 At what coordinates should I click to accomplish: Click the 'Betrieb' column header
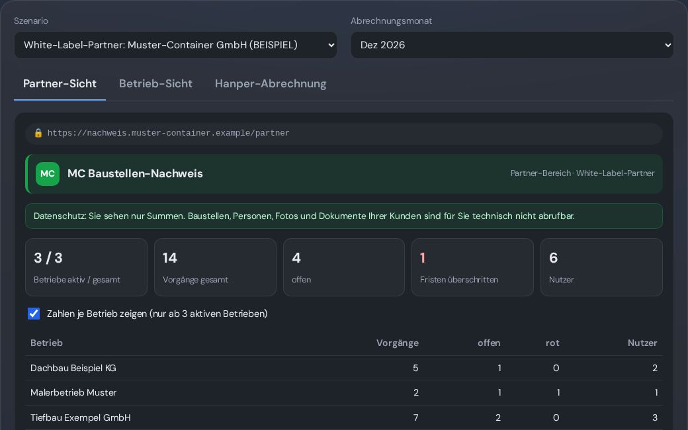point(46,343)
